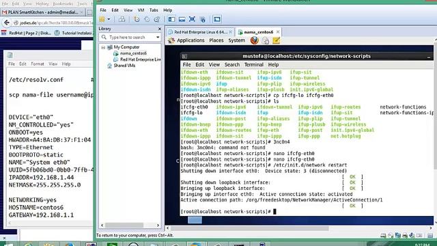This screenshot has height=246, width=437.
Task: Open Notepad File menu
Action: coord(12,64)
